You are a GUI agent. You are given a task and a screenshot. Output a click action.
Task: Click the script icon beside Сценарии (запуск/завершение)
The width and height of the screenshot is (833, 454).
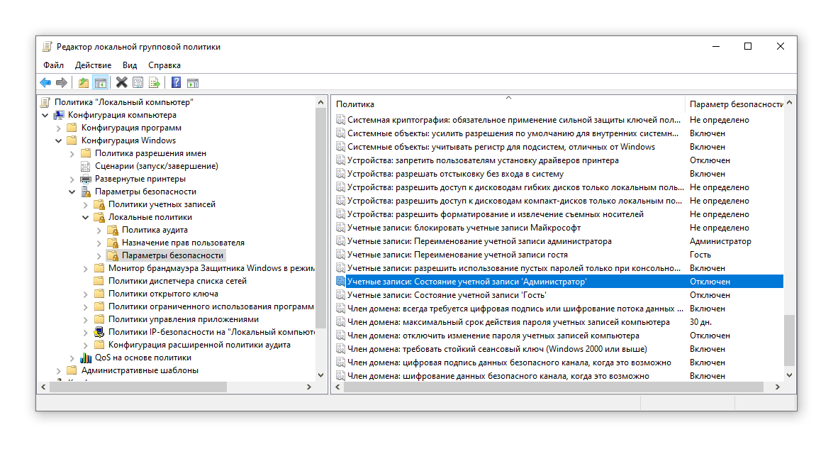tap(86, 166)
